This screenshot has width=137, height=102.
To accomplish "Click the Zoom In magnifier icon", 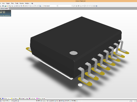I will pyautogui.click(x=10, y=6).
